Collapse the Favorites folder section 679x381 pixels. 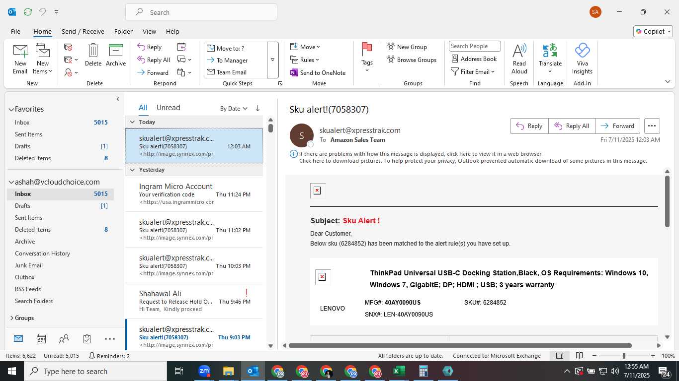click(x=11, y=109)
